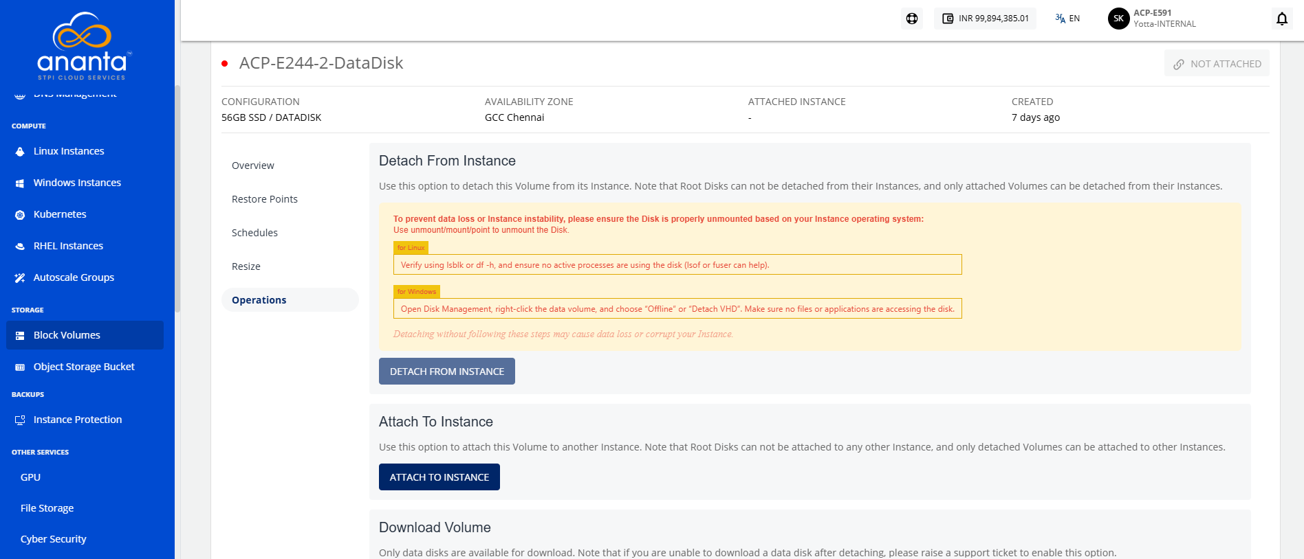Open the INR 99,894,385.01 balance
This screenshot has height=559, width=1304.
pyautogui.click(x=985, y=19)
